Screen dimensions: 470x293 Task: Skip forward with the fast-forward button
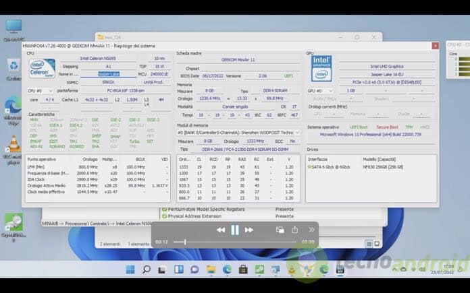249,230
